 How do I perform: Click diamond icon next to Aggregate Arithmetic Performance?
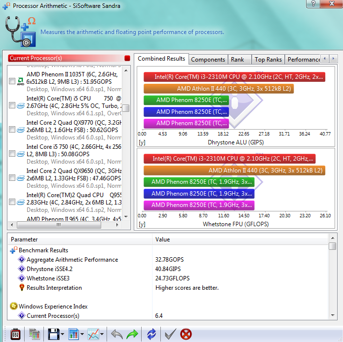click(x=21, y=259)
